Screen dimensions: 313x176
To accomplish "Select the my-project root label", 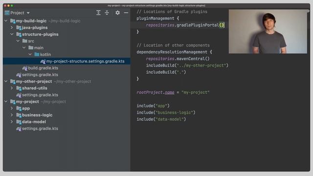I will click(27, 102).
